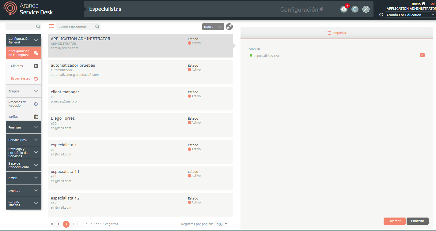Select the APPLICATION ADMINISTRATOR specialist card

pos(140,46)
